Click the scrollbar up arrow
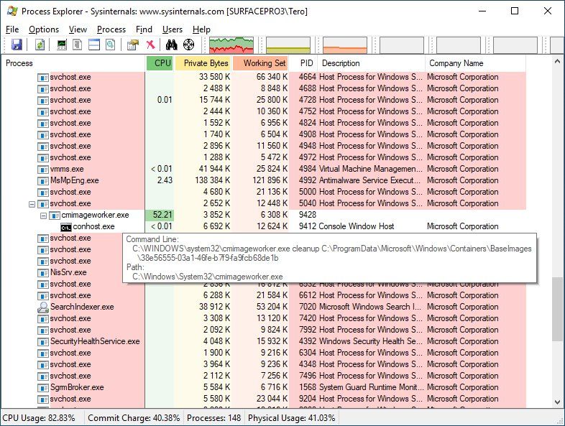565x426 pixels. coord(557,62)
